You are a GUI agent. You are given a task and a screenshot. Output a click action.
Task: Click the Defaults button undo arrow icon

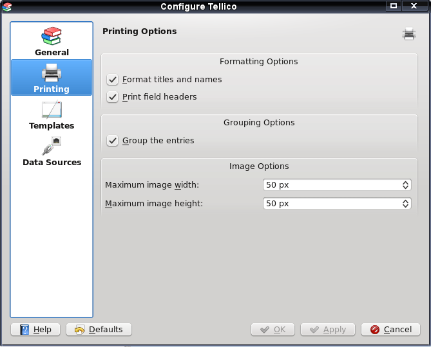[x=79, y=330]
